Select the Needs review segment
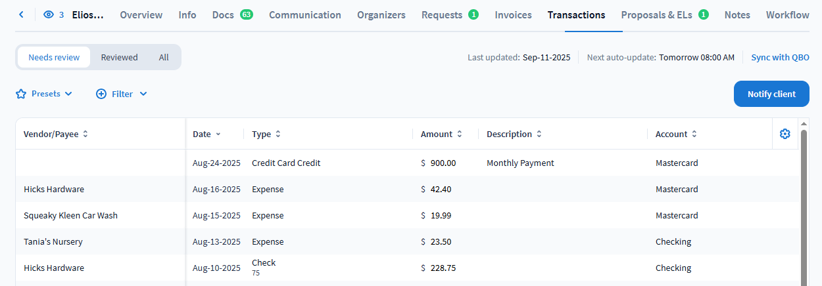The width and height of the screenshot is (822, 286). coord(54,57)
